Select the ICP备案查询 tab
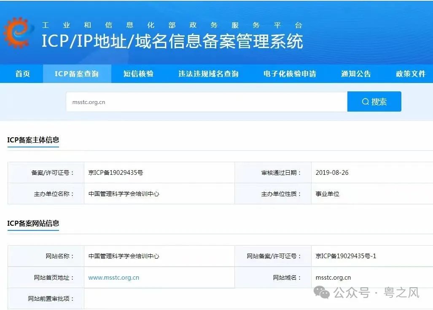This screenshot has width=433, height=310. click(x=77, y=74)
